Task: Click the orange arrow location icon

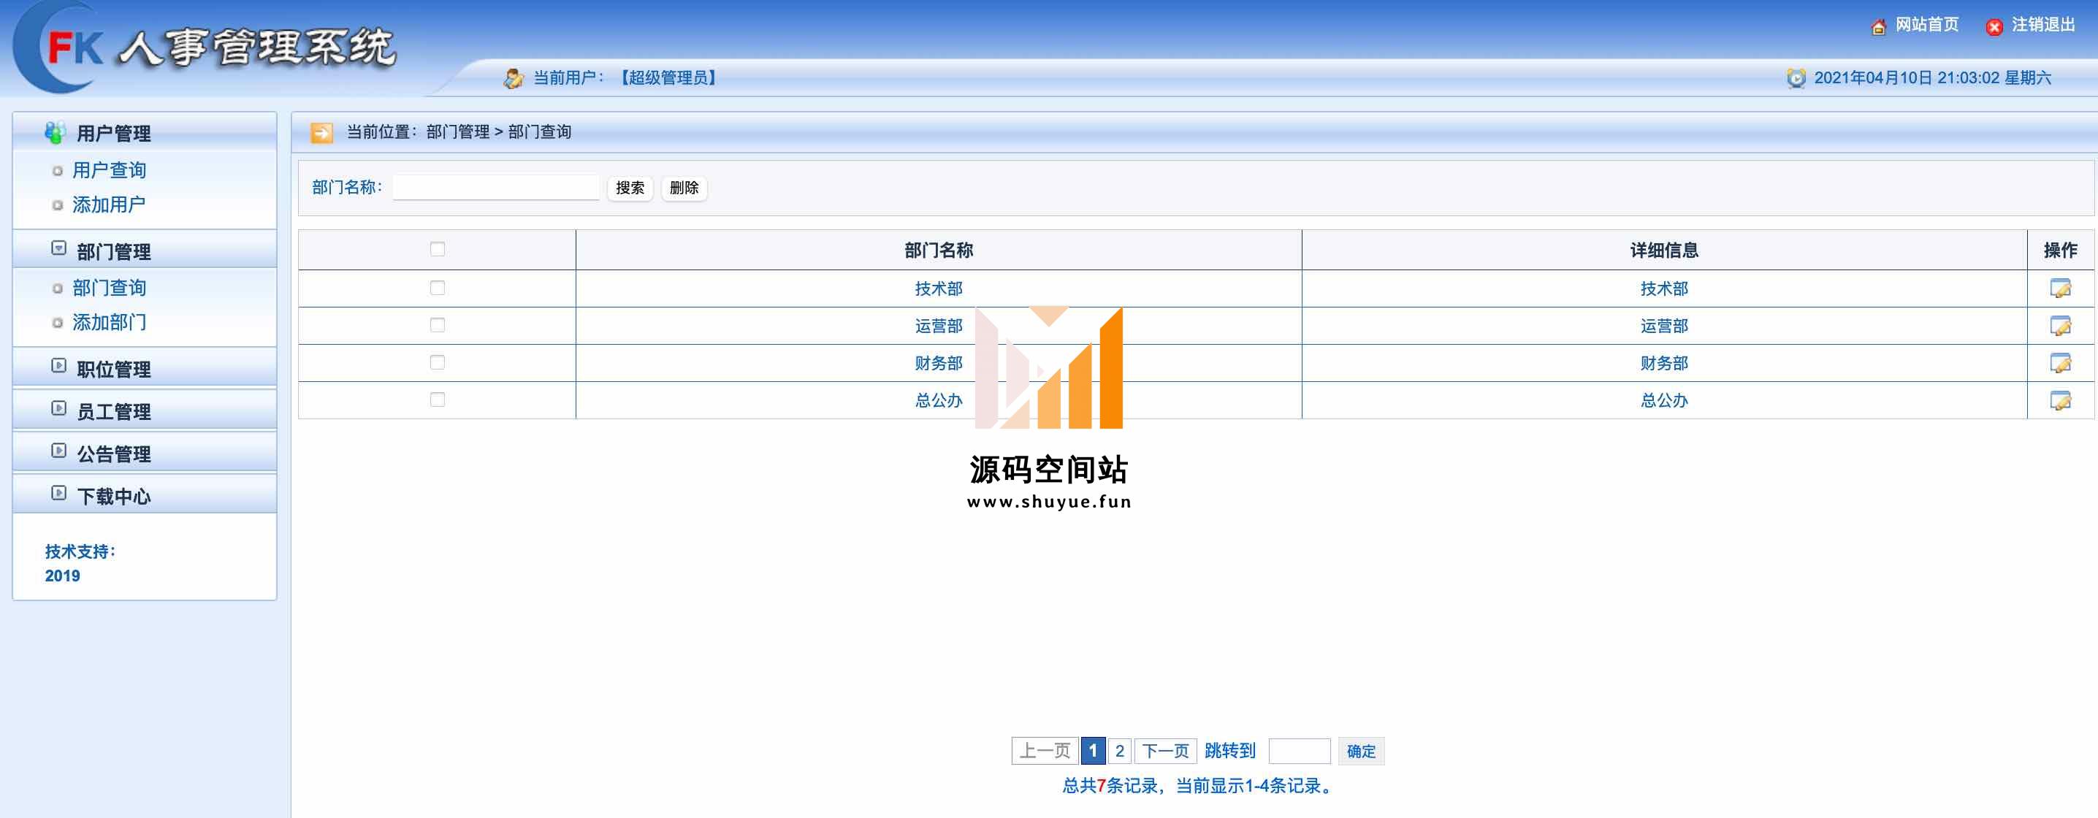Action: point(321,133)
